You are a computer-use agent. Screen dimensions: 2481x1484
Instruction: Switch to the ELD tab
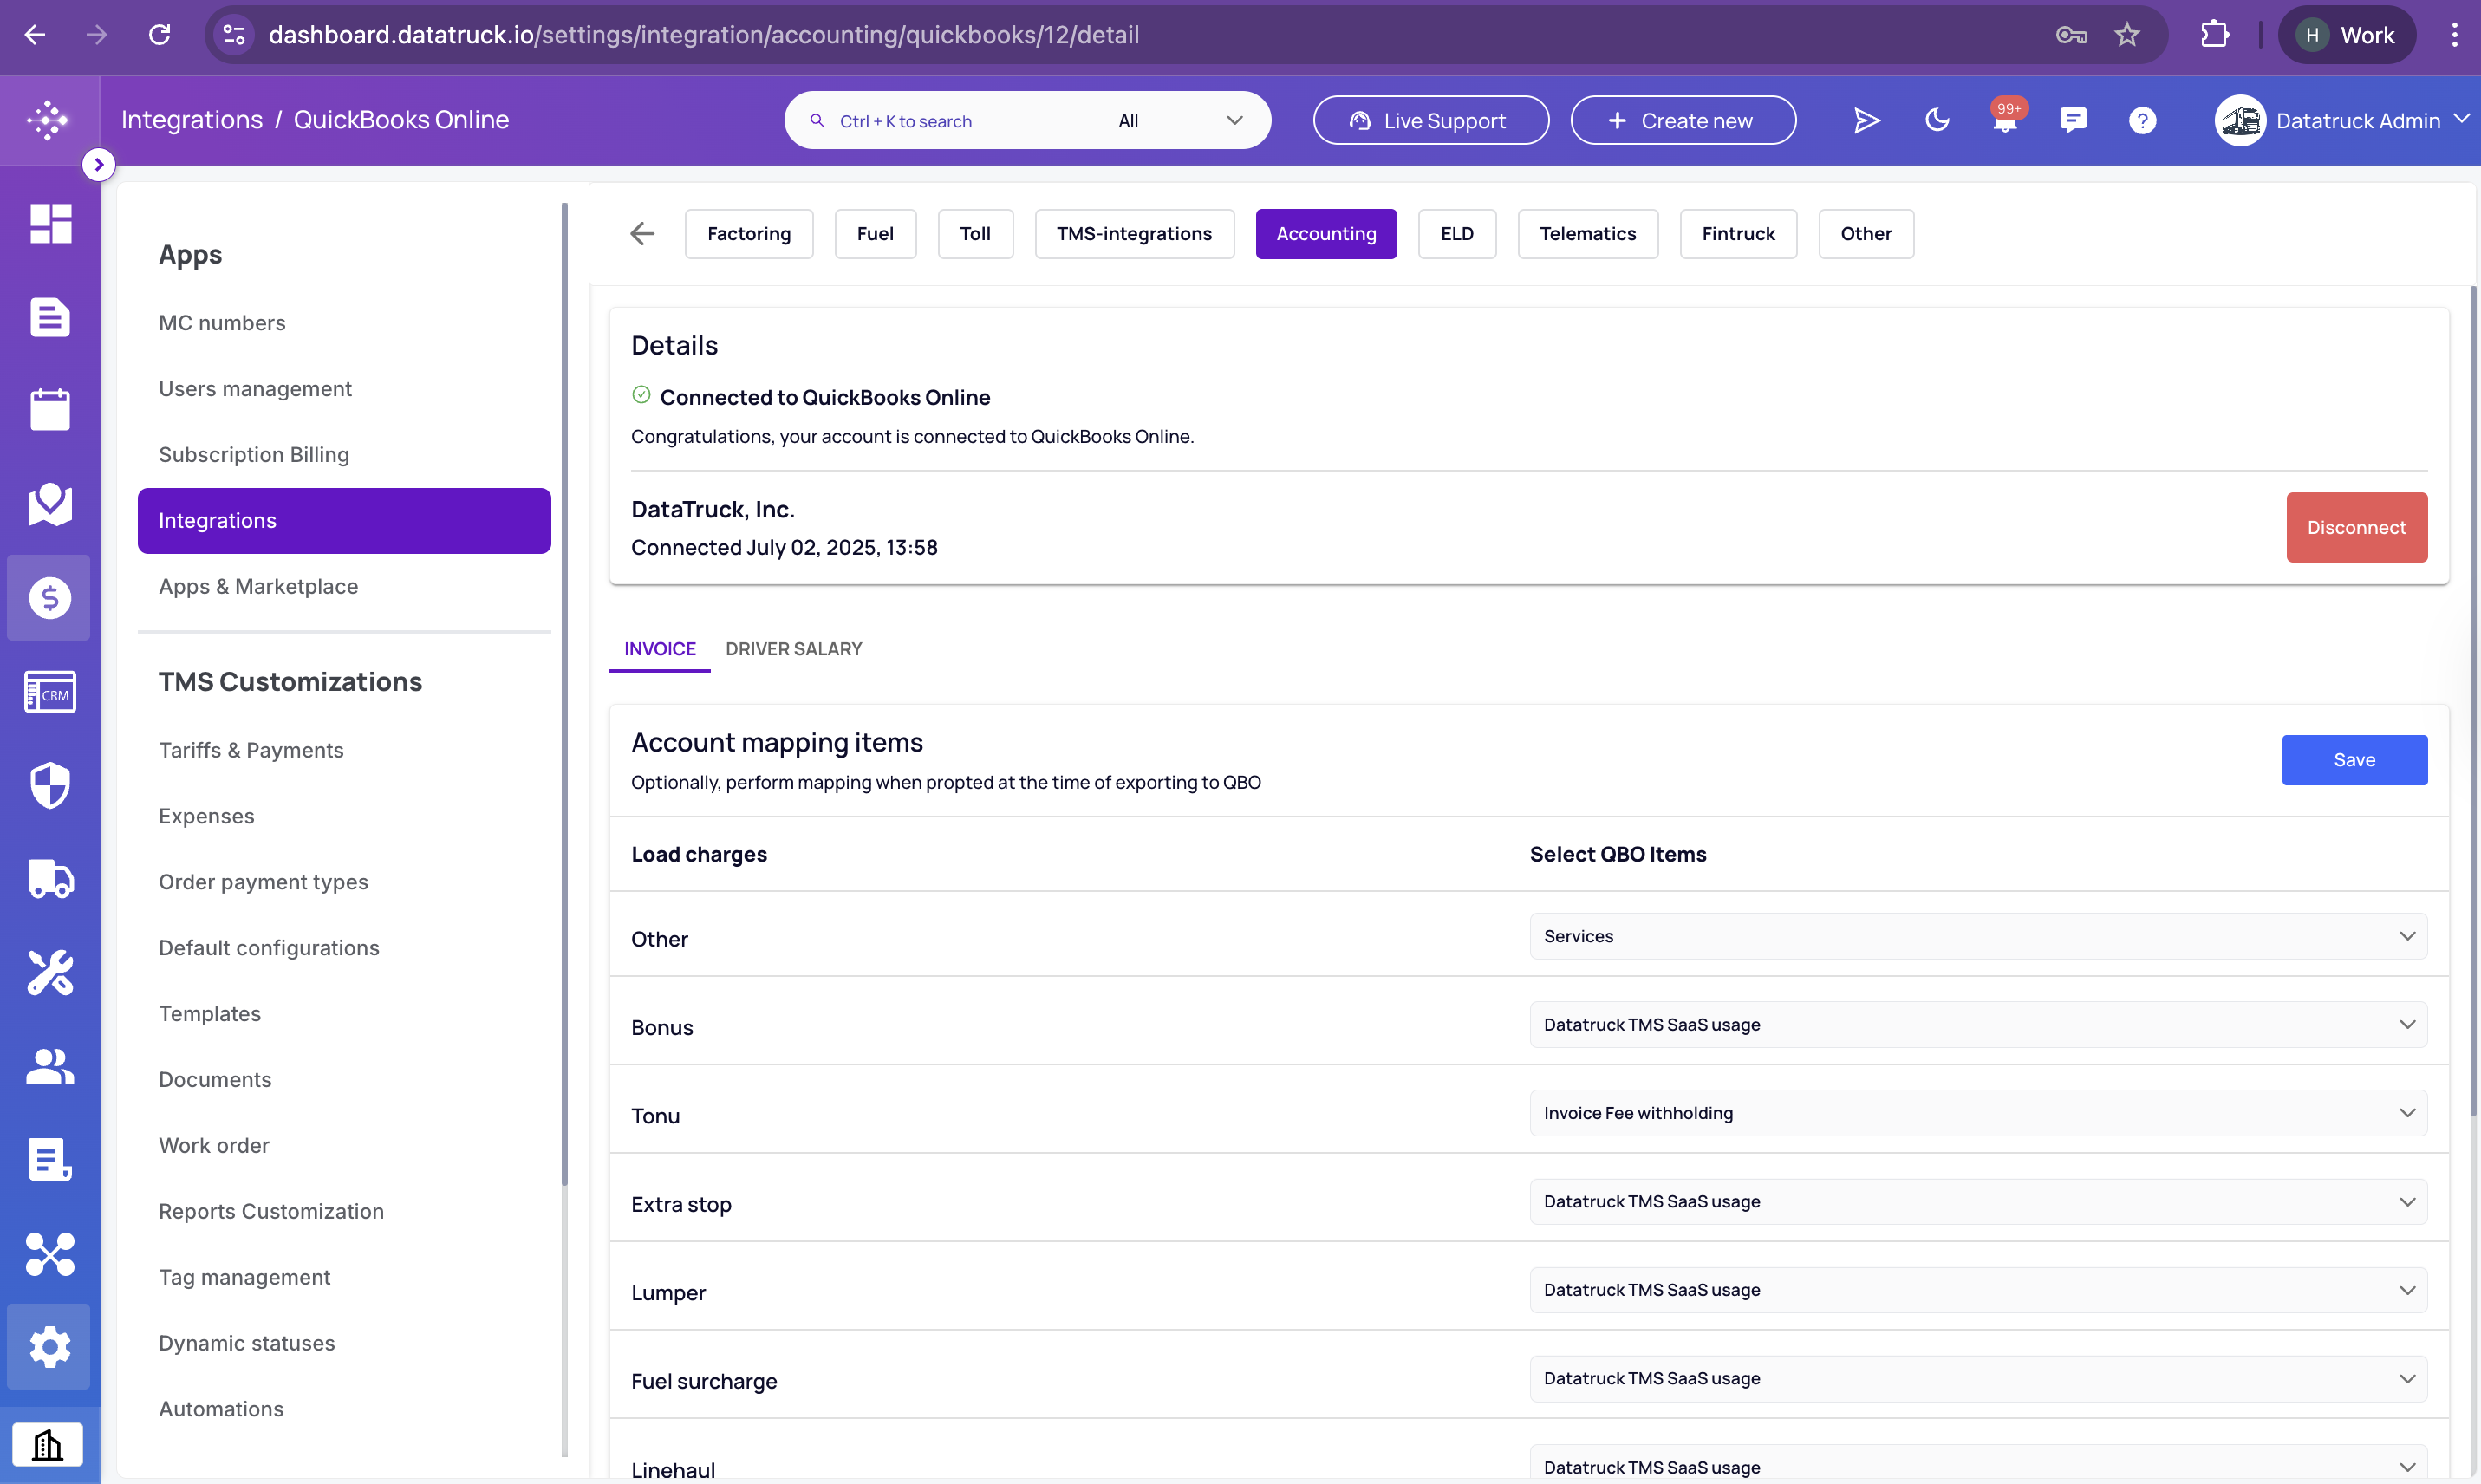1457,234
